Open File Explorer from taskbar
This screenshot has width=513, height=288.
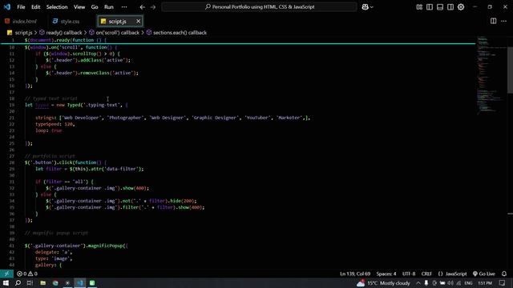point(42,282)
